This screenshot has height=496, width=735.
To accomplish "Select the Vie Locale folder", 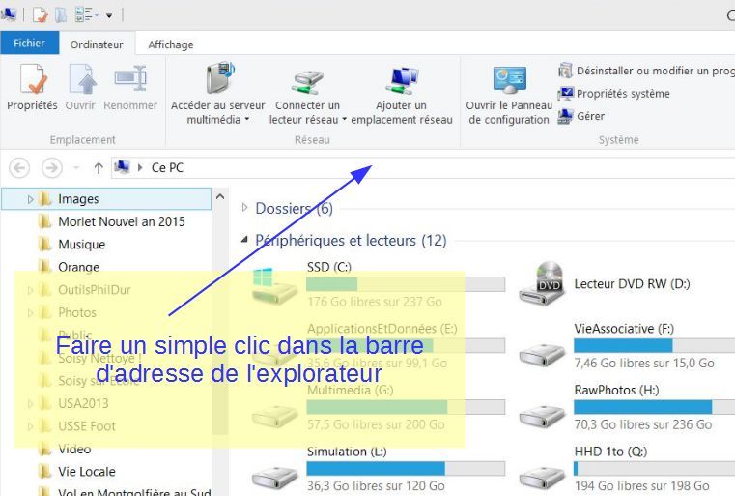I will point(87,471).
